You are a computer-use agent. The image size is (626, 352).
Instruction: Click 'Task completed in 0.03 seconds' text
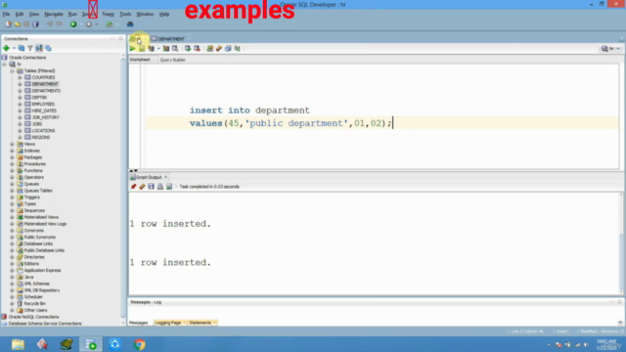point(209,187)
